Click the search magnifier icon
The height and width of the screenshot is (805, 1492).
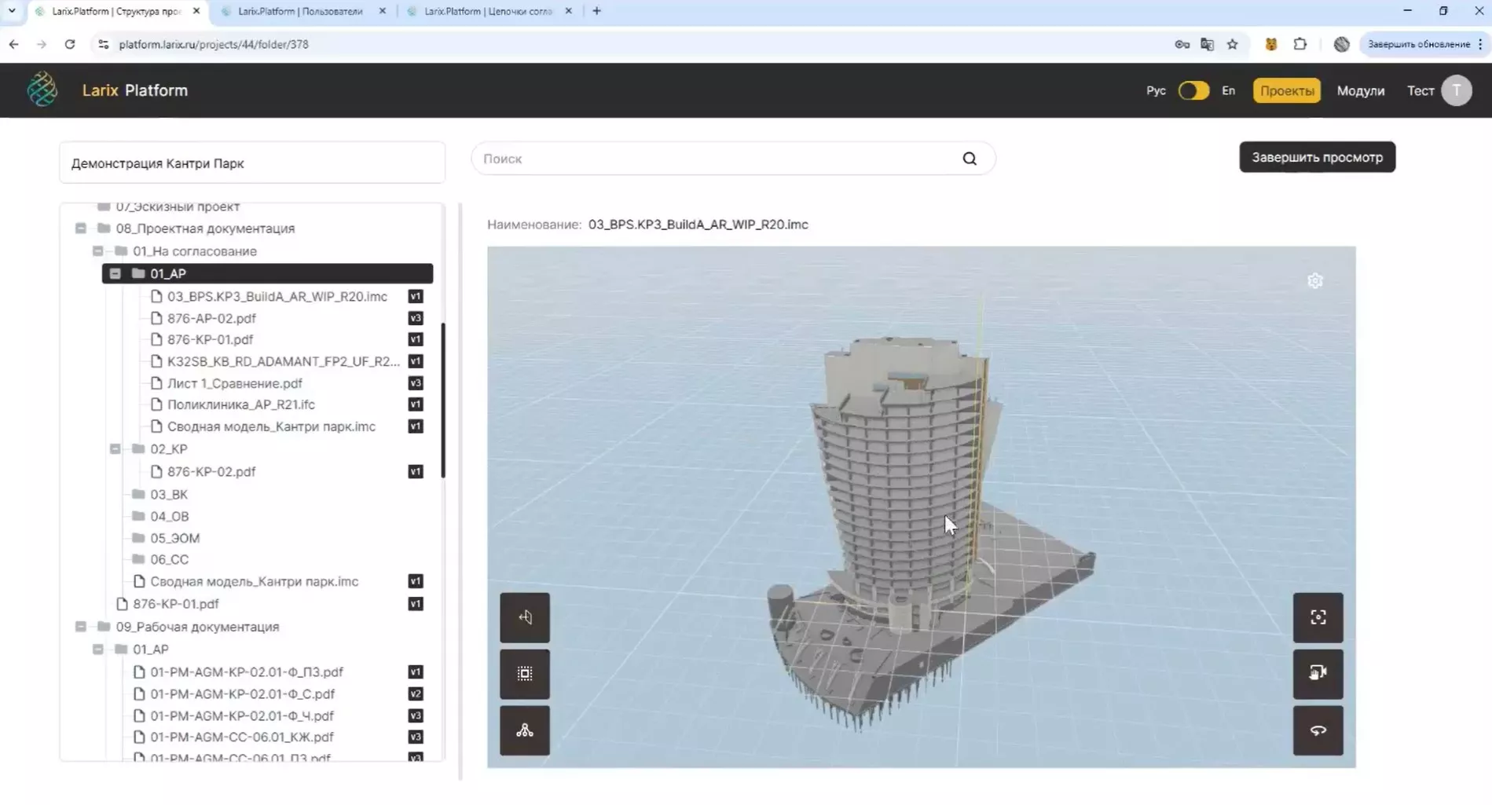969,159
